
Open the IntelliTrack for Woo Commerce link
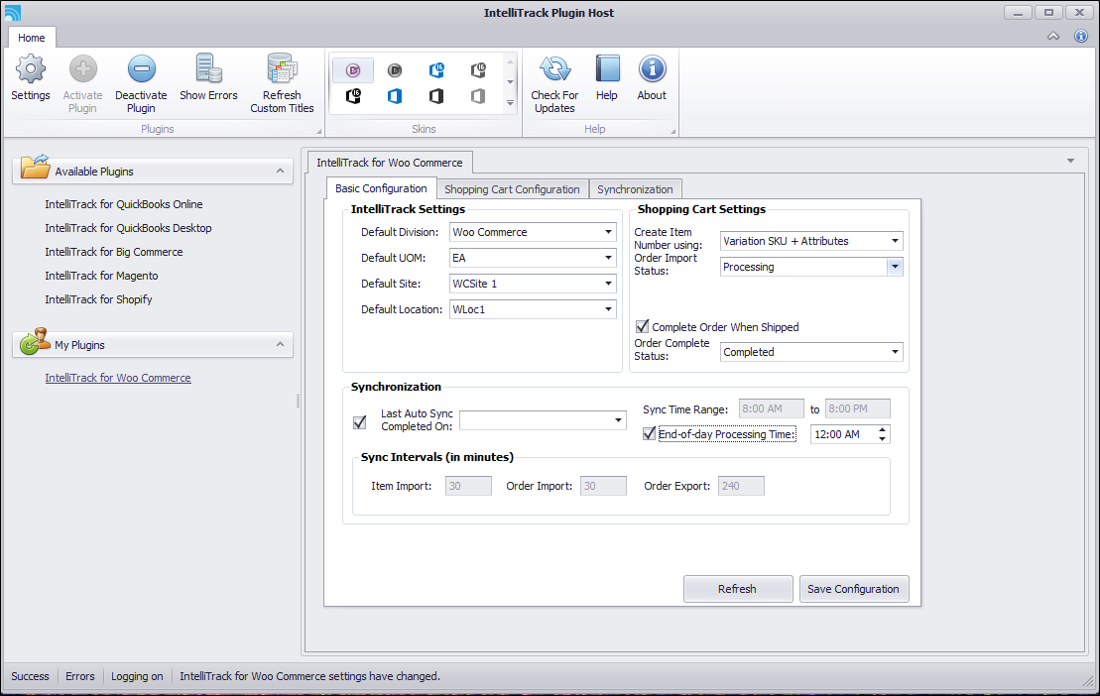click(118, 378)
